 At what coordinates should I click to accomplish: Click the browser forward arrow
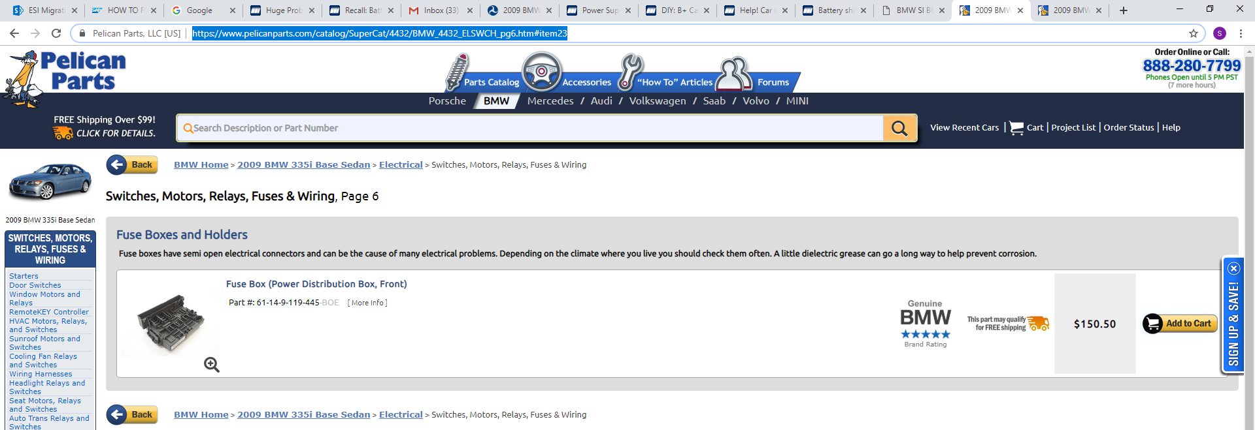pos(35,33)
